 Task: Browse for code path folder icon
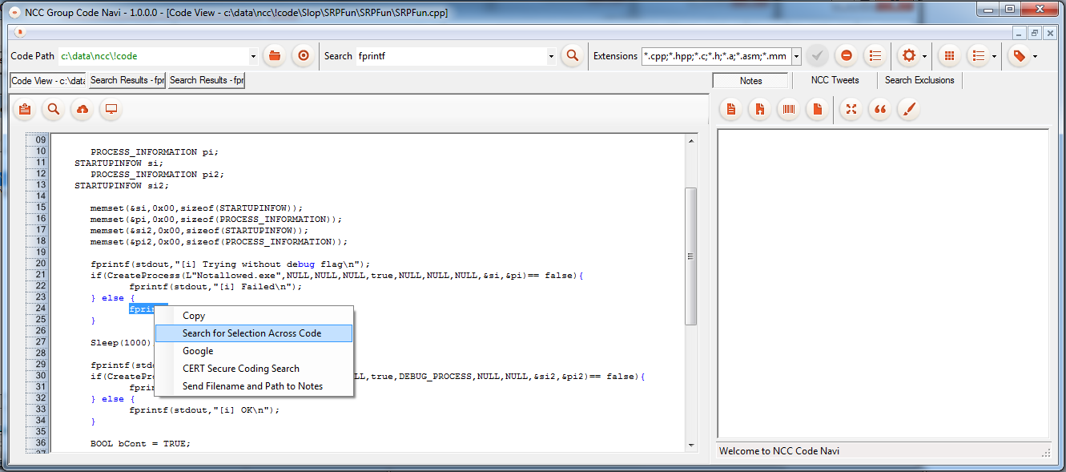point(275,56)
